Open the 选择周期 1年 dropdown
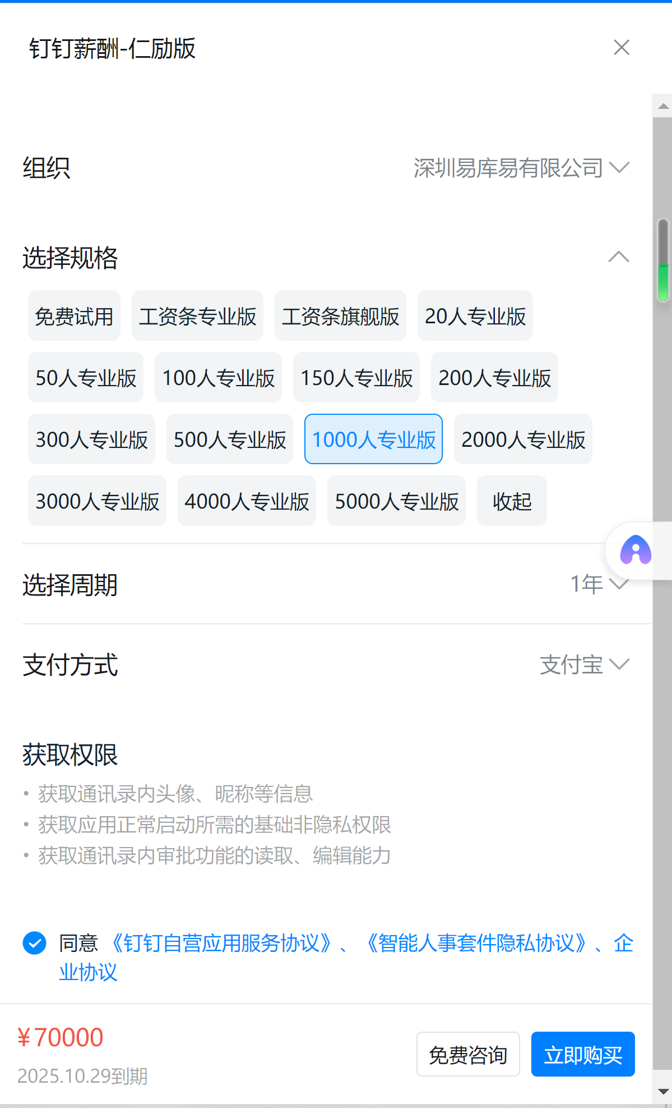The height and width of the screenshot is (1108, 672). click(x=600, y=584)
